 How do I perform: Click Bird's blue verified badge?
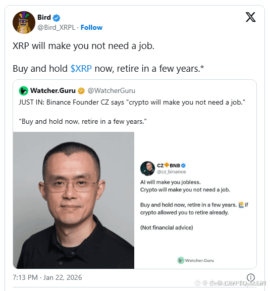coord(57,18)
